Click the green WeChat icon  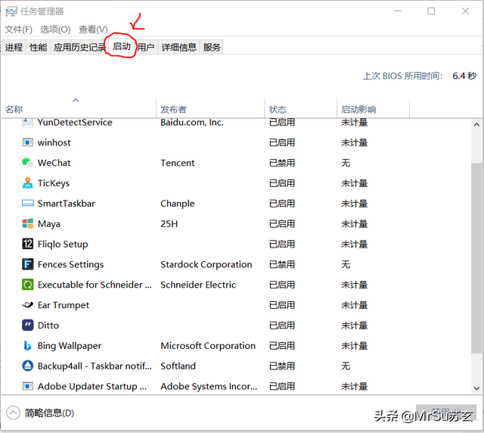(27, 163)
